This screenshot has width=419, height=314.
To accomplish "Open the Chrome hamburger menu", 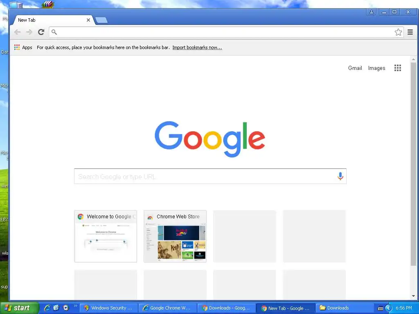I will pos(410,32).
